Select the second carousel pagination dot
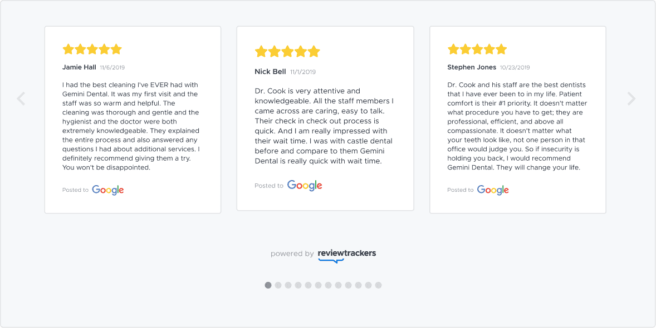The width and height of the screenshot is (656, 328). point(278,285)
